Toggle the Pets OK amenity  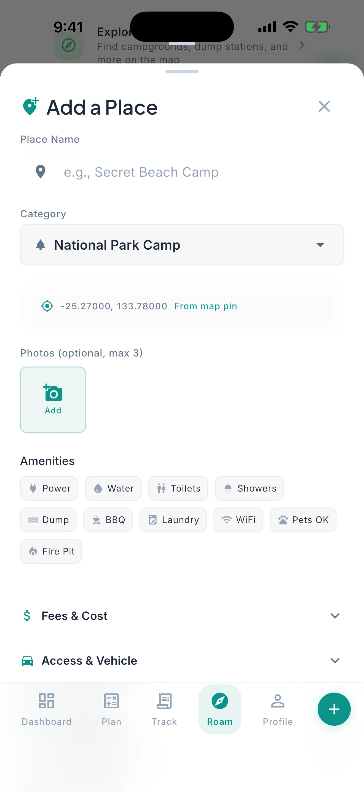(303, 520)
